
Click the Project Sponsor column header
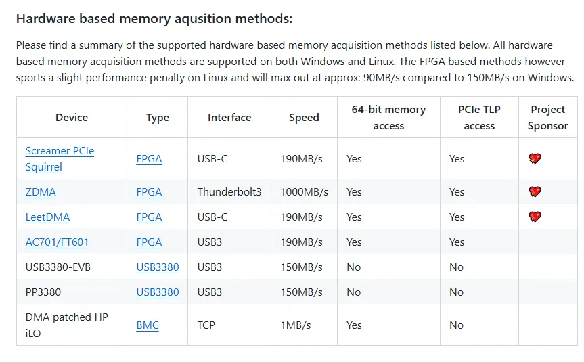(548, 118)
